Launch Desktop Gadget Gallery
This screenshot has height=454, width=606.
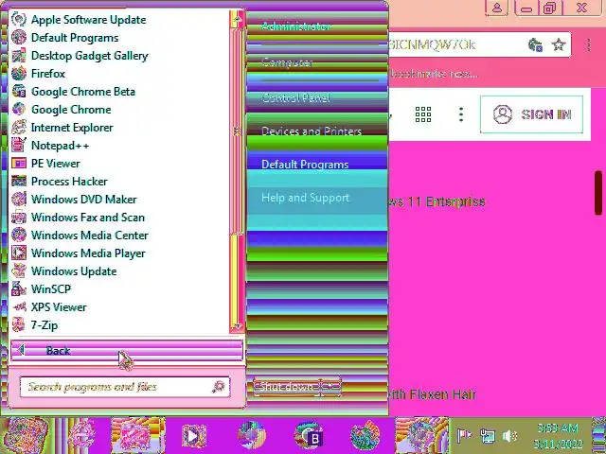coord(80,56)
